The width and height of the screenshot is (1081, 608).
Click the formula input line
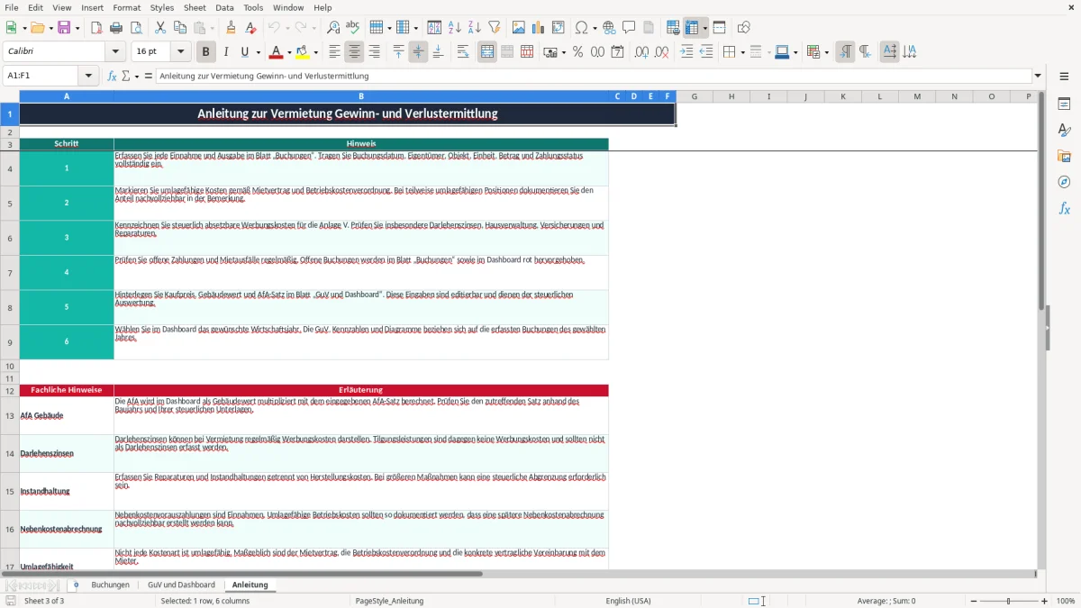tap(593, 76)
